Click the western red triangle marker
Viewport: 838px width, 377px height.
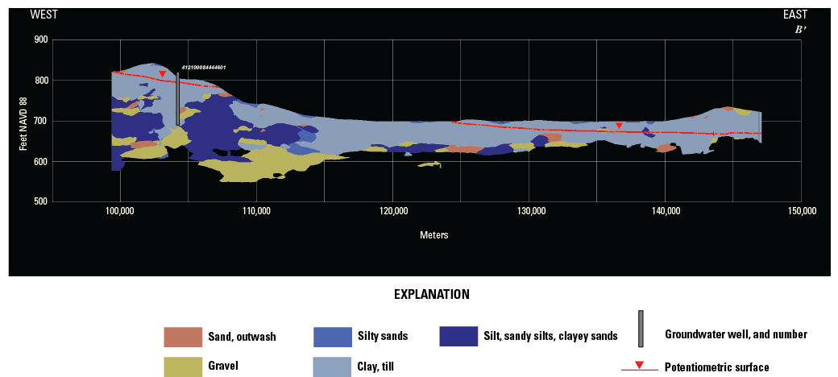(163, 74)
